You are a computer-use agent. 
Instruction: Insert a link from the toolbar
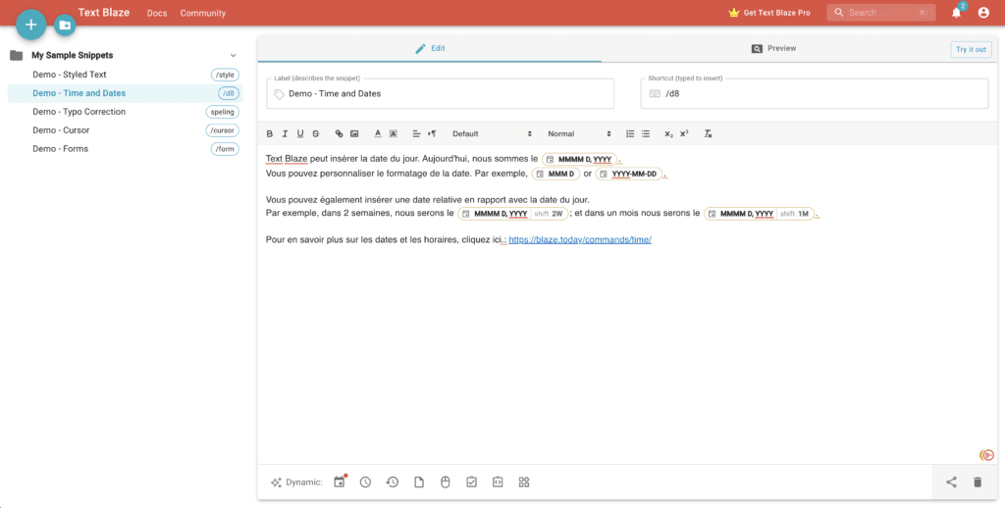[339, 134]
